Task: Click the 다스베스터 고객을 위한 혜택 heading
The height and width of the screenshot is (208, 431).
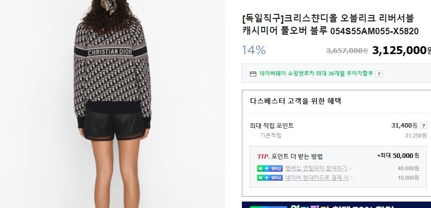Action: click(x=296, y=101)
